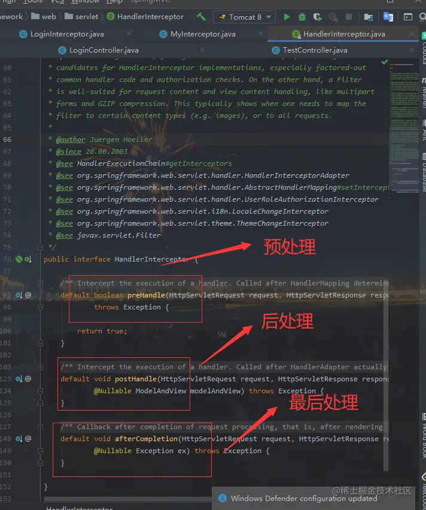Collapse afterCompletion body at line 149
Image resolution: width=426 pixels, height=510 pixels.
click(x=40, y=451)
